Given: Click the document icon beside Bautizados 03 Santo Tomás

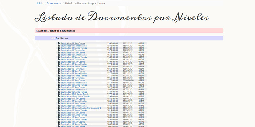Looking at the screenshot, I should coord(59,66).
